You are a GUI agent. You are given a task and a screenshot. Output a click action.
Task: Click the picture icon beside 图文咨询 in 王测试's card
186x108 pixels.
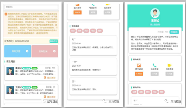pyautogui.click(x=45, y=97)
